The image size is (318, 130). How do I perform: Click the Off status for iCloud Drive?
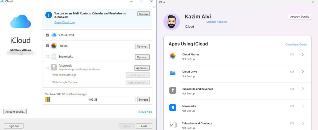coord(292,71)
